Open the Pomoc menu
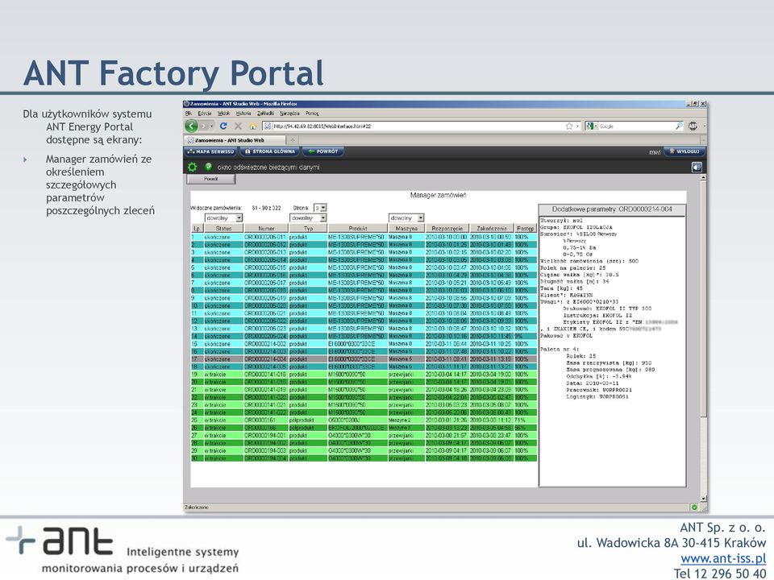This screenshot has width=774, height=580. [312, 113]
